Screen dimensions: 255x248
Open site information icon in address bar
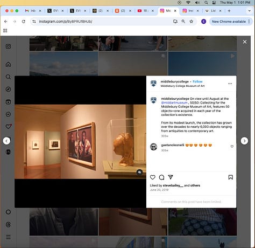click(34, 22)
